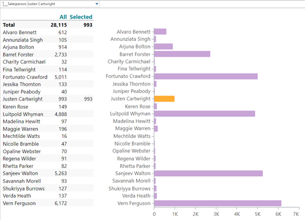305x220 pixels.
Task: Click the Fortunato Crawford bar
Action: tap(206, 76)
